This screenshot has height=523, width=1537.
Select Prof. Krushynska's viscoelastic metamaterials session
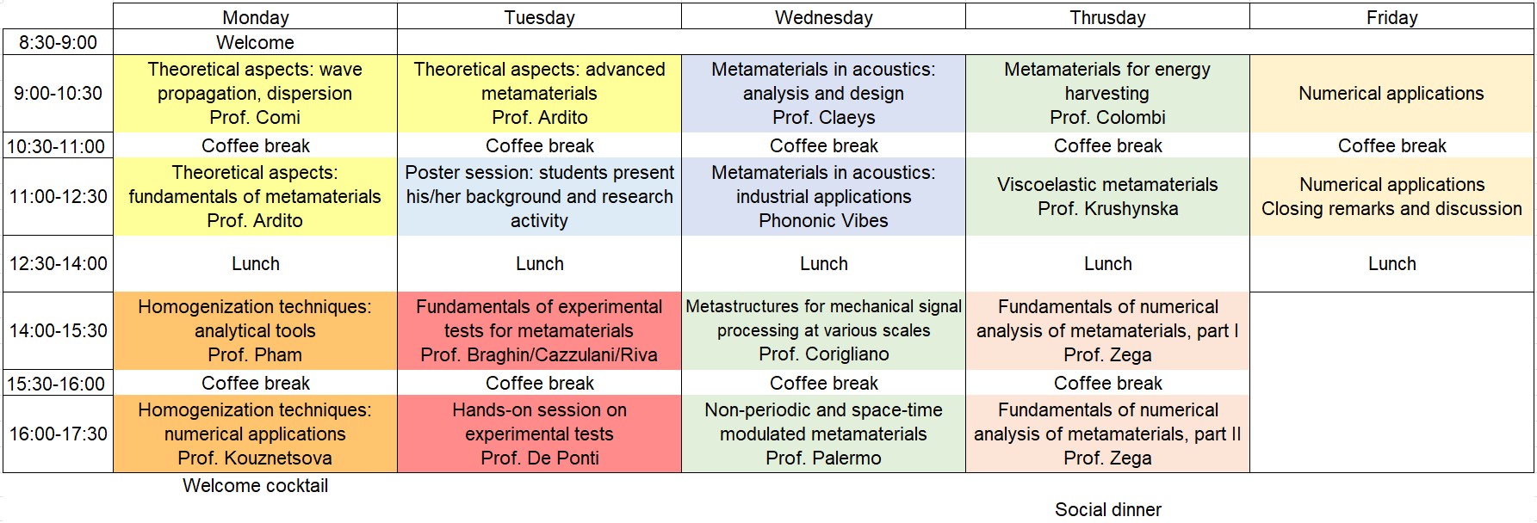(x=1107, y=196)
